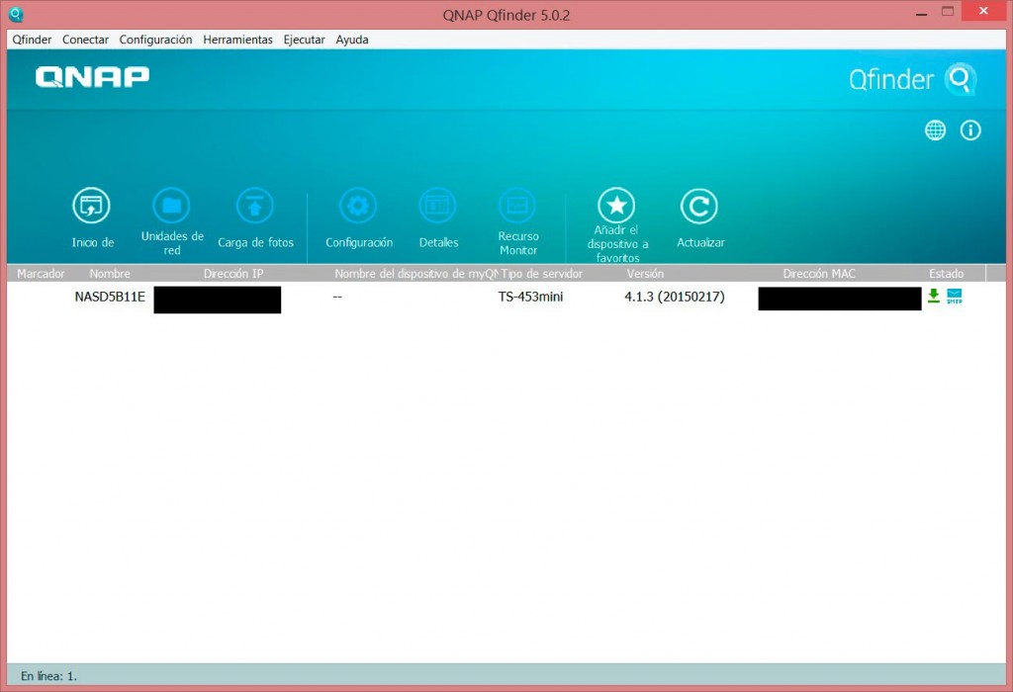This screenshot has width=1013, height=692.
Task: Click Añadir el dispositivo a favoritos star
Action: [x=616, y=206]
